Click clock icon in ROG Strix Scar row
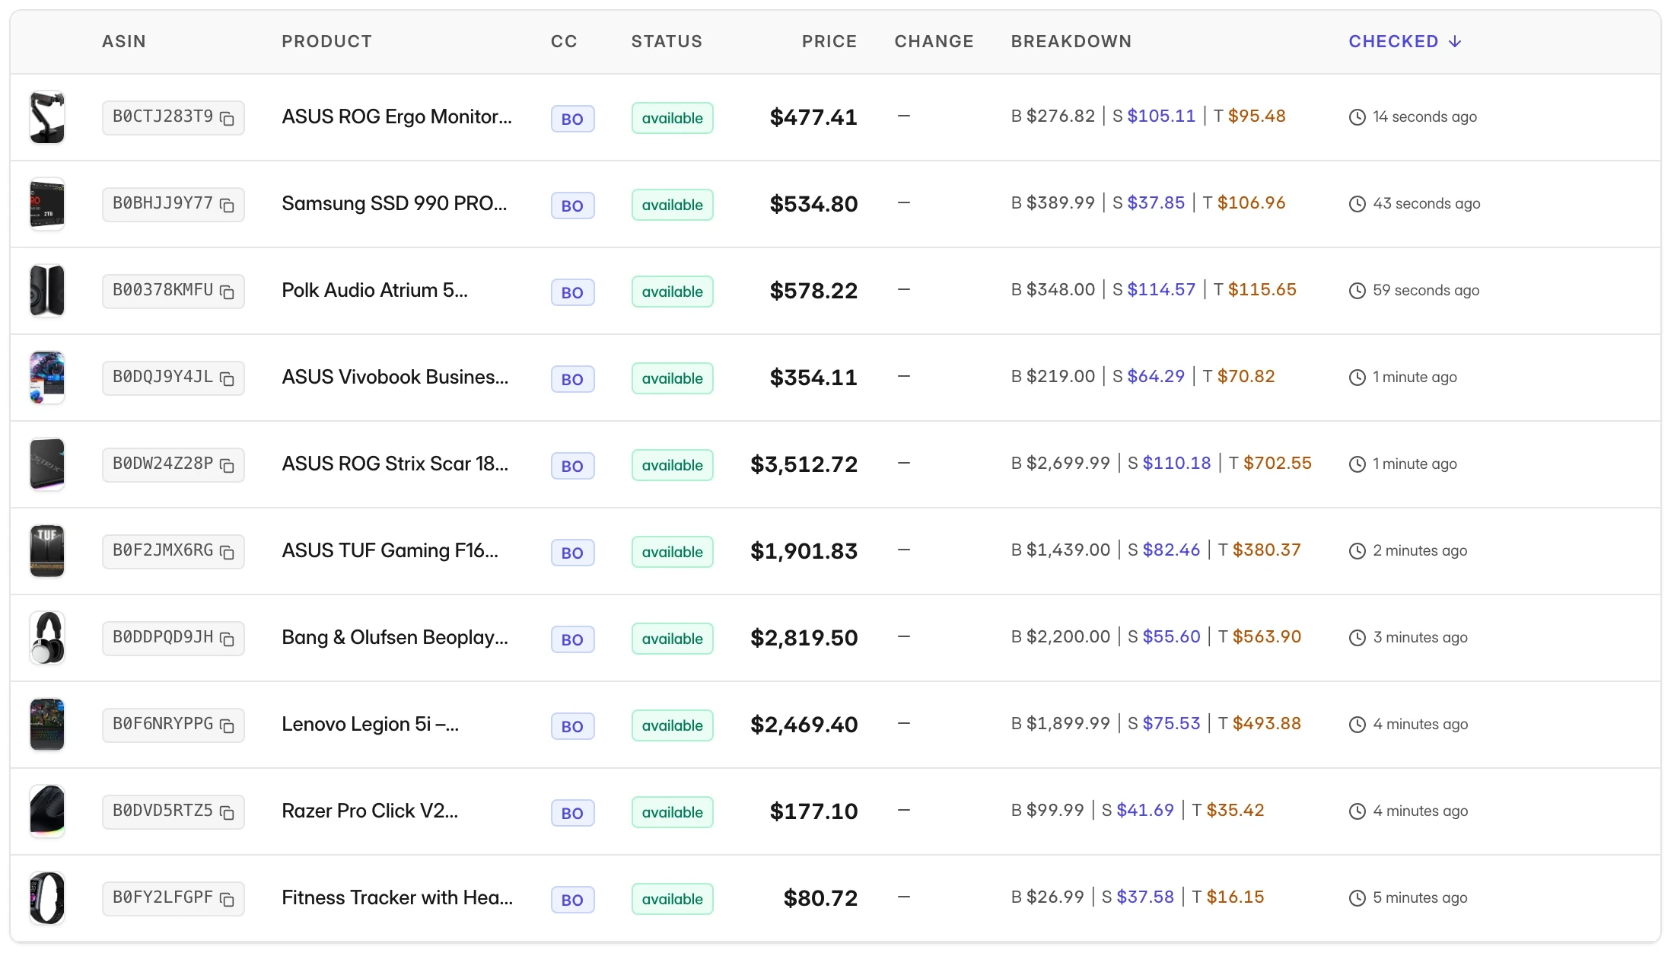Viewport: 1671px width, 953px height. tap(1357, 464)
